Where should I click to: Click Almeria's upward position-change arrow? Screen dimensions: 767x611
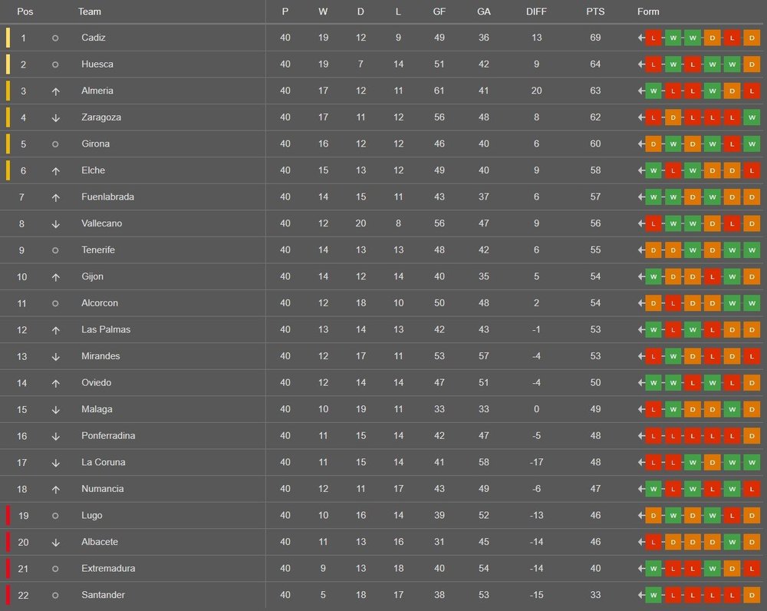point(56,91)
